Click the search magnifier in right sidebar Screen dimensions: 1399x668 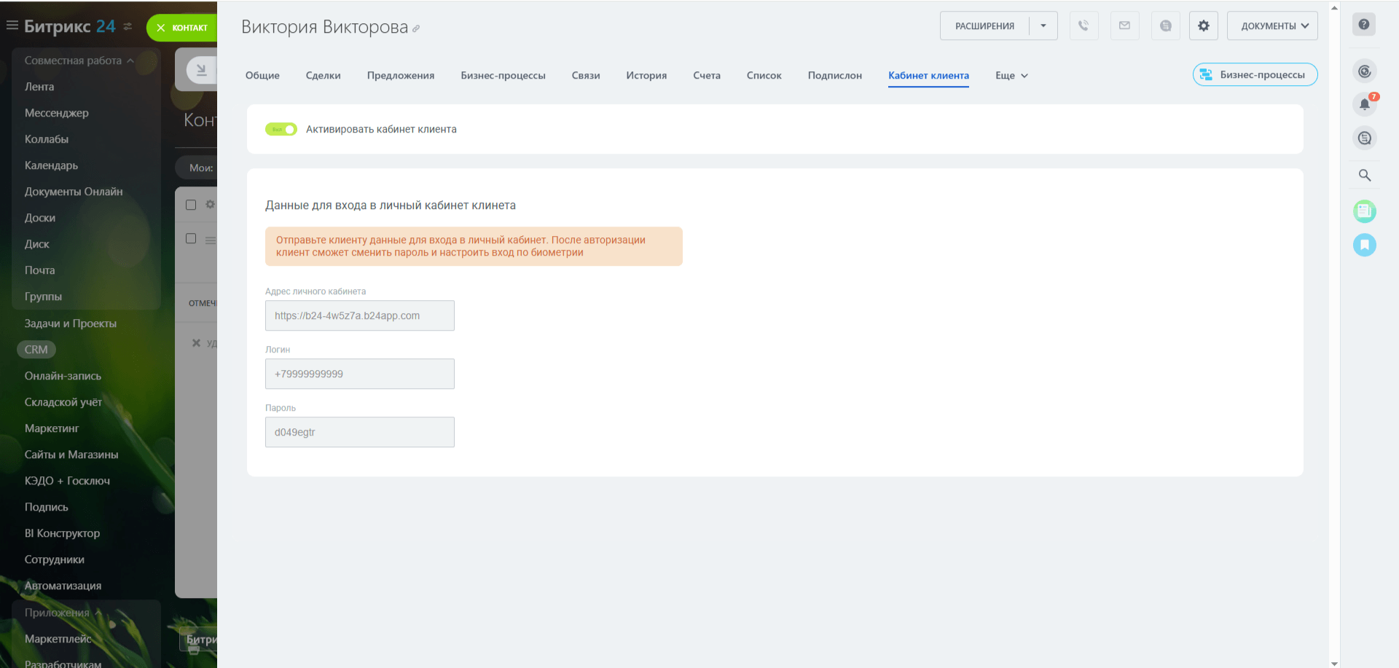[1365, 176]
